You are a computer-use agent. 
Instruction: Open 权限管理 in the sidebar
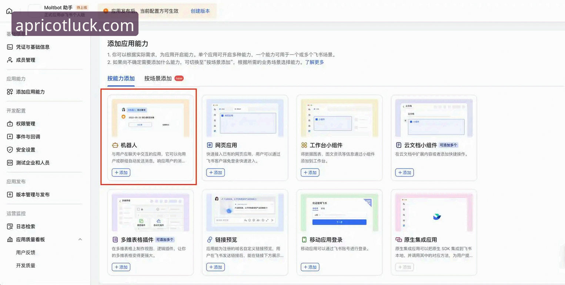pos(26,124)
